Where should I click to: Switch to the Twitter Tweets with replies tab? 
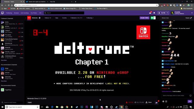[37, 2]
